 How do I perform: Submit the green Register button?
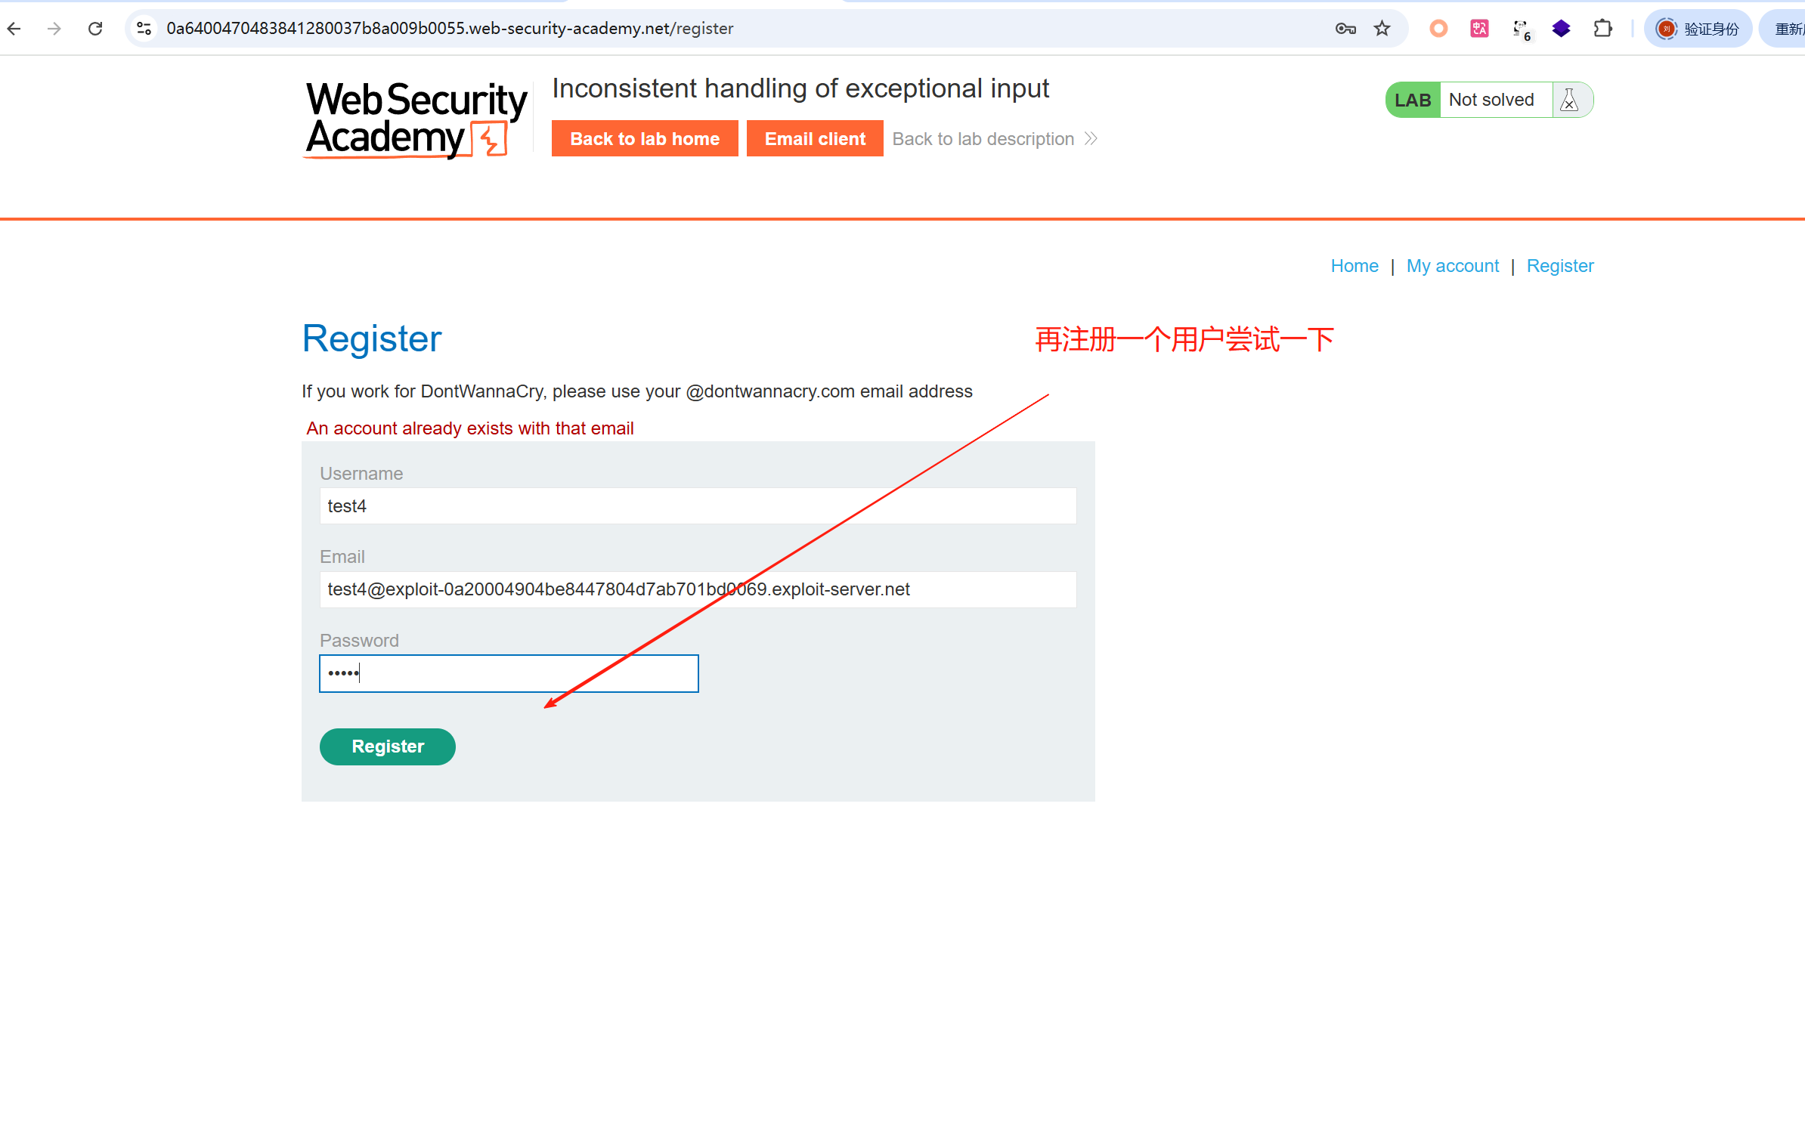388,746
